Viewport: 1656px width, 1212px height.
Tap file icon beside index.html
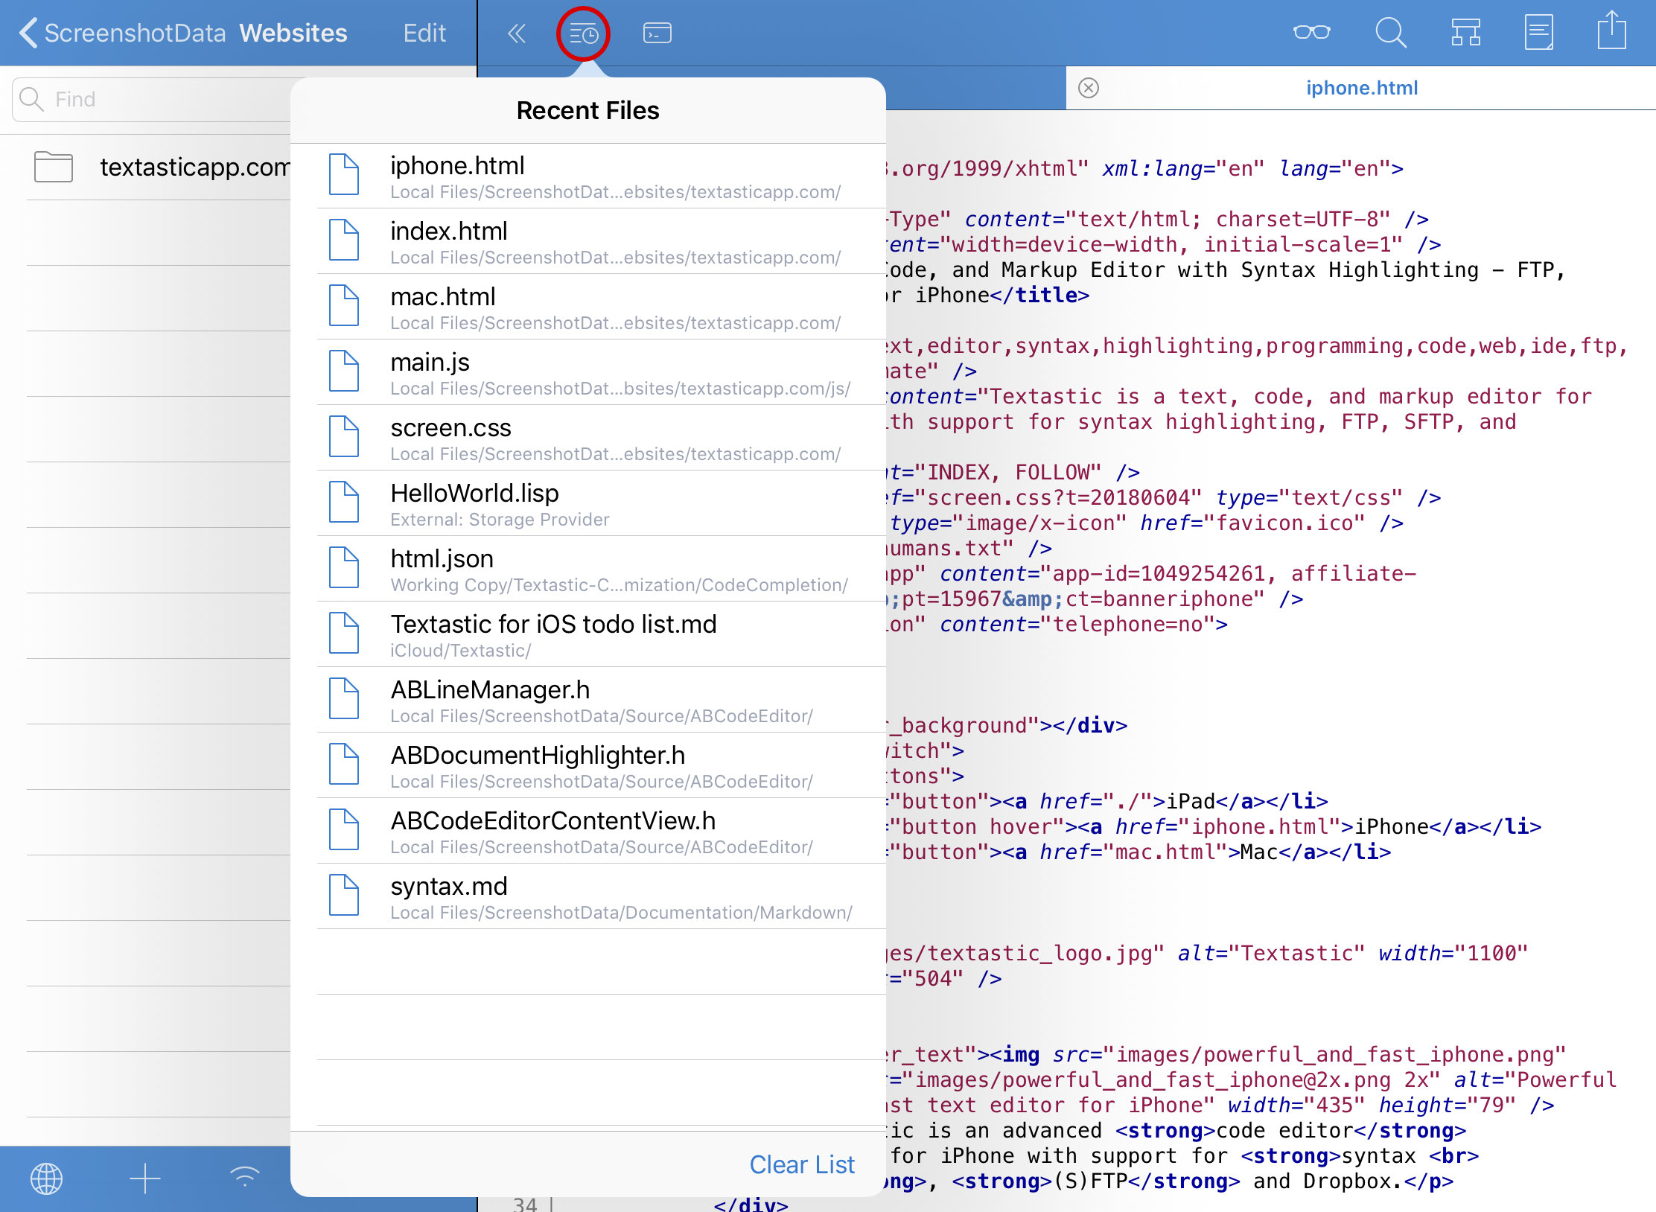344,240
